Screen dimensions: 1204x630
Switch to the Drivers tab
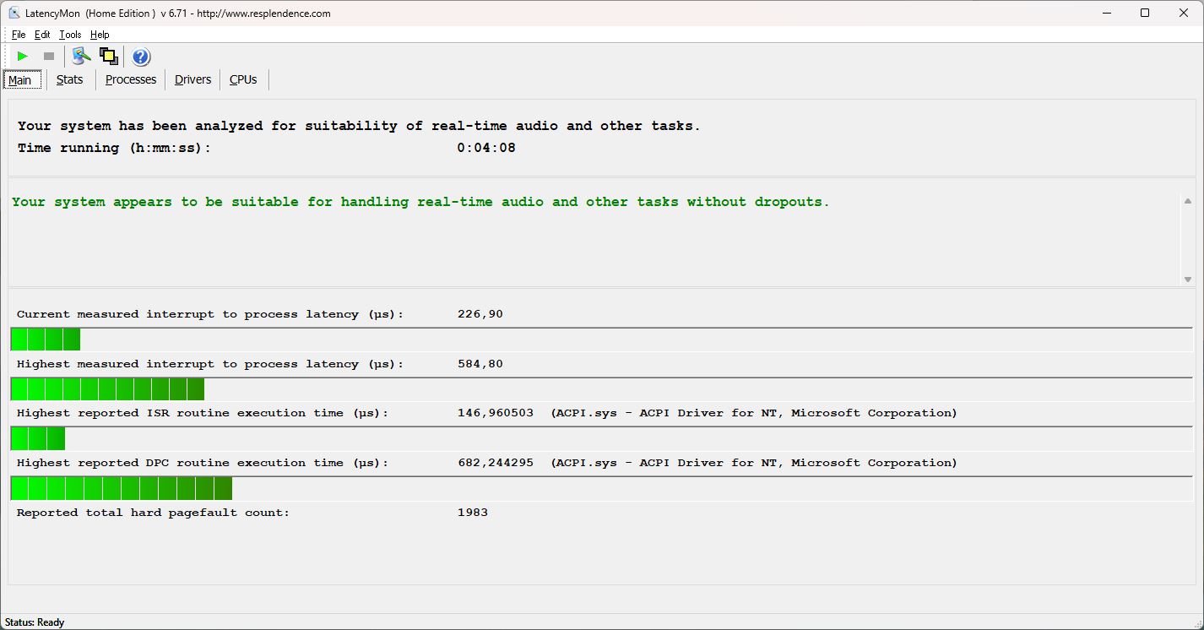click(x=193, y=79)
